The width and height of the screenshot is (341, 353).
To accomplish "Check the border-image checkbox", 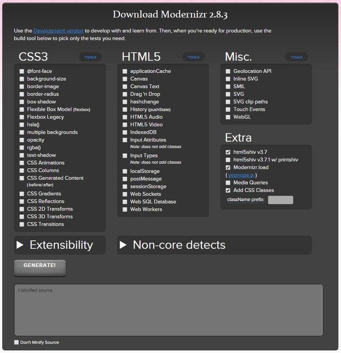I will pyautogui.click(x=22, y=87).
